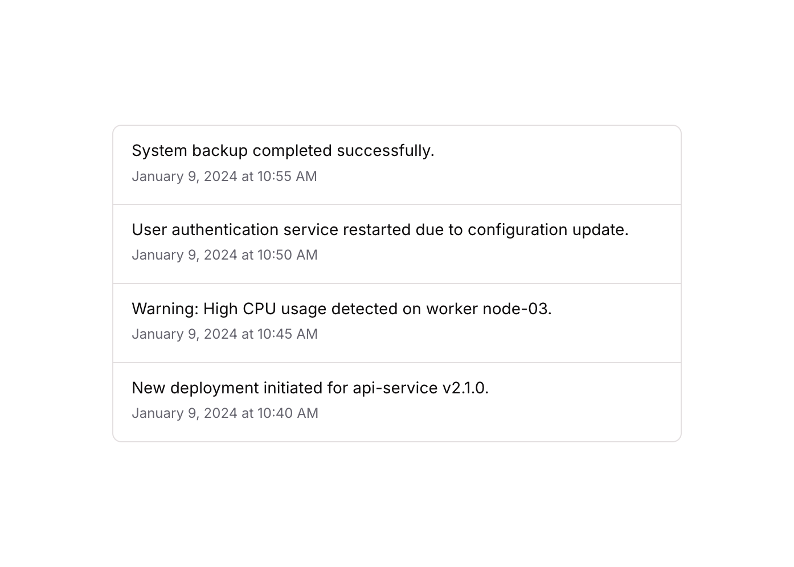Screen dimensions: 794x567
Task: Click the 10:40 AM timestamp
Action: pos(288,413)
